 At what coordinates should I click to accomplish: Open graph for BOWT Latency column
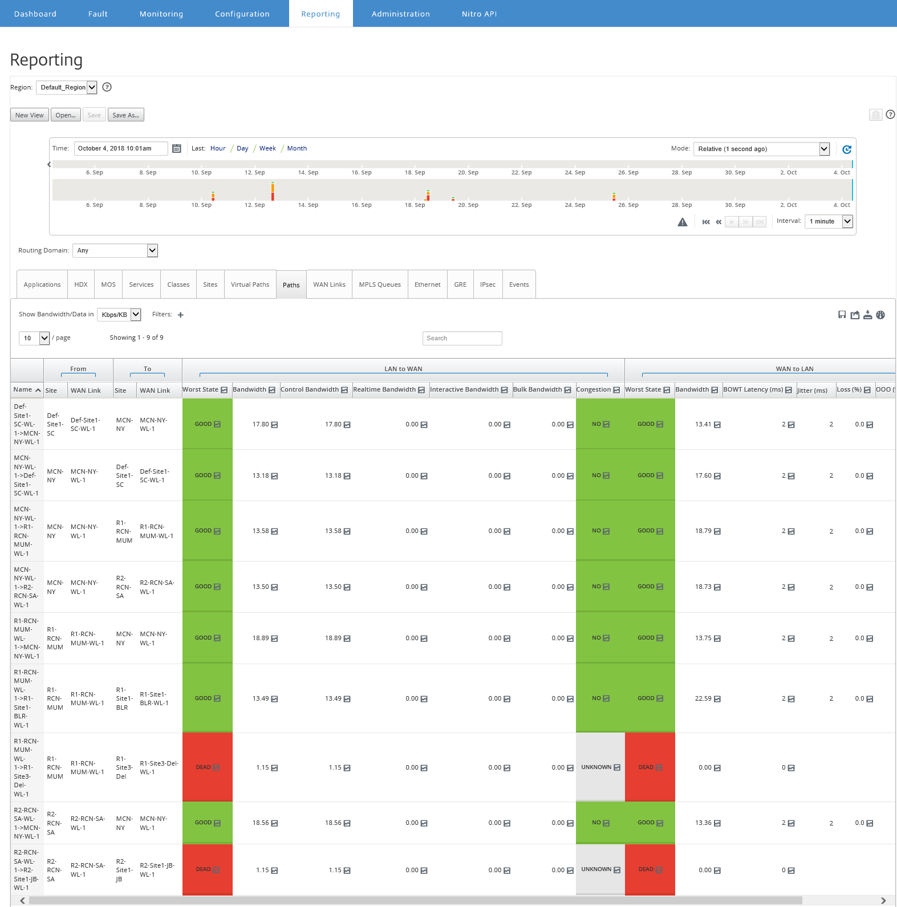pos(789,390)
